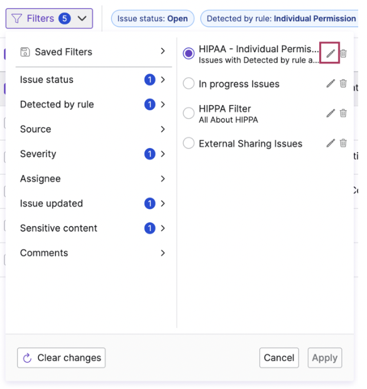Select the HIPPA Filter radio button
The width and height of the screenshot is (367, 389).
click(189, 113)
